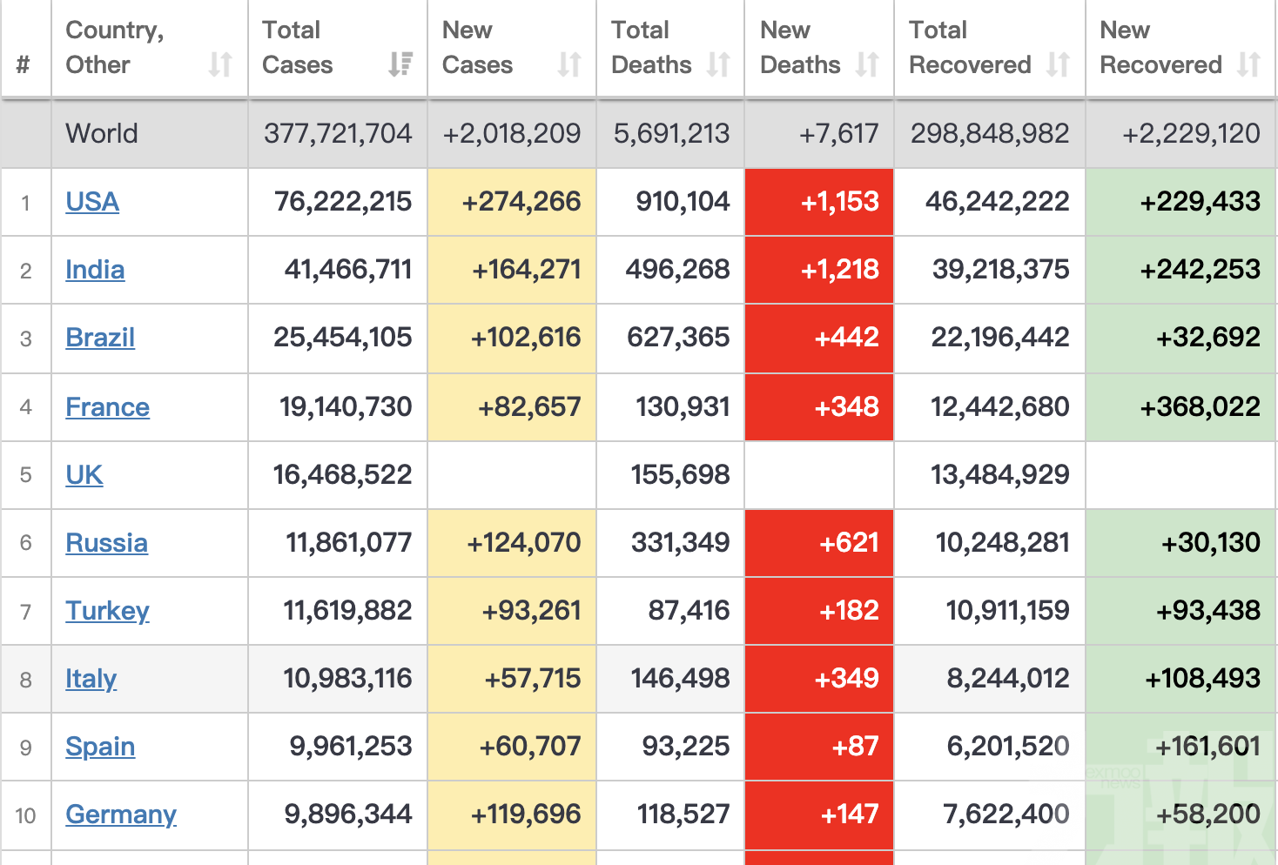Select France total cases 19,140,730

coord(346,407)
